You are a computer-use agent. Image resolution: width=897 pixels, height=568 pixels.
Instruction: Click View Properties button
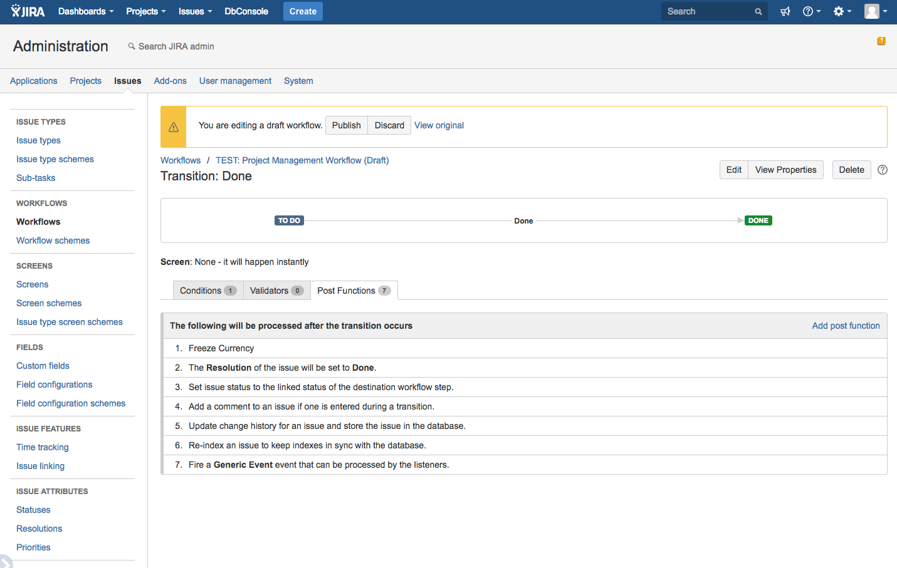pyautogui.click(x=785, y=170)
